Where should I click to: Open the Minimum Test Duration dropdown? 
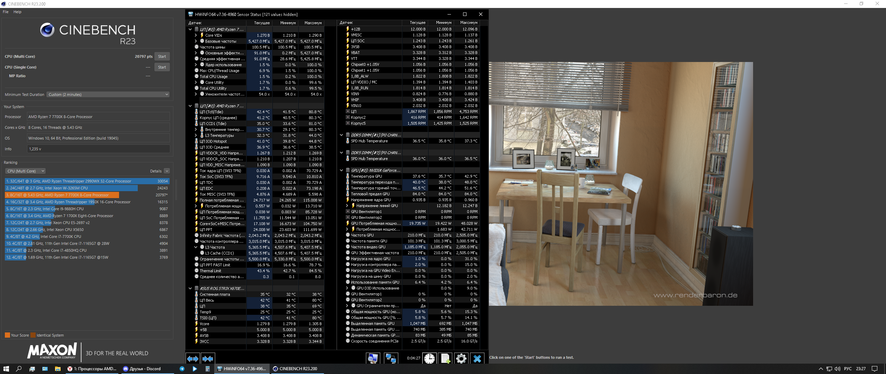point(108,95)
